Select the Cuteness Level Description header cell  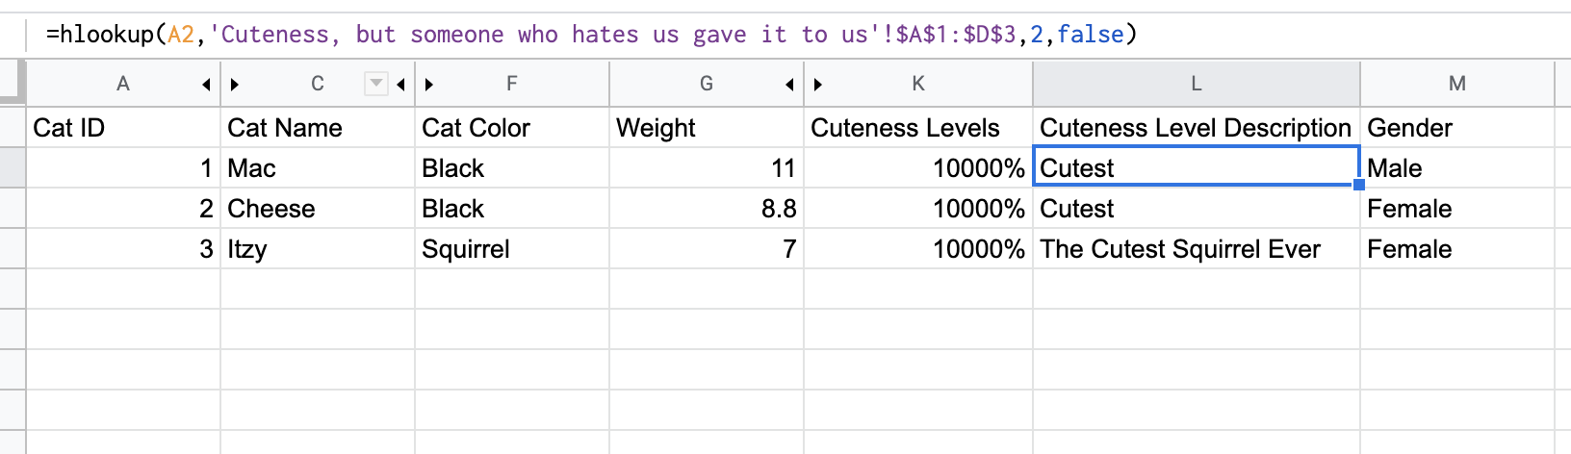(1197, 127)
